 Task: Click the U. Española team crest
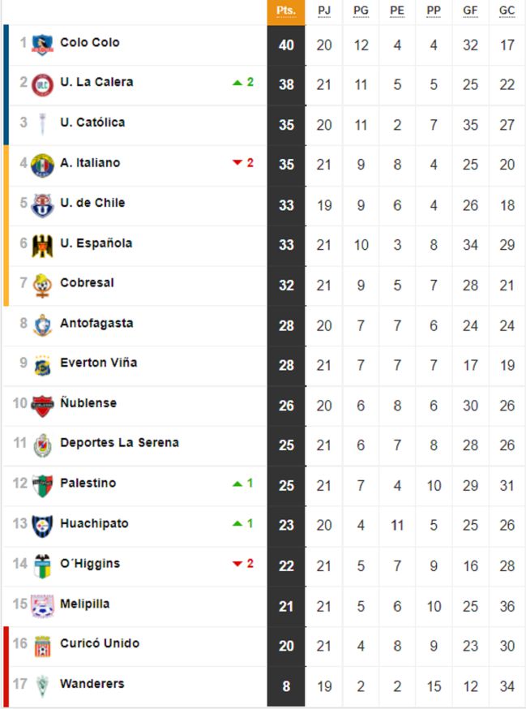pos(42,245)
